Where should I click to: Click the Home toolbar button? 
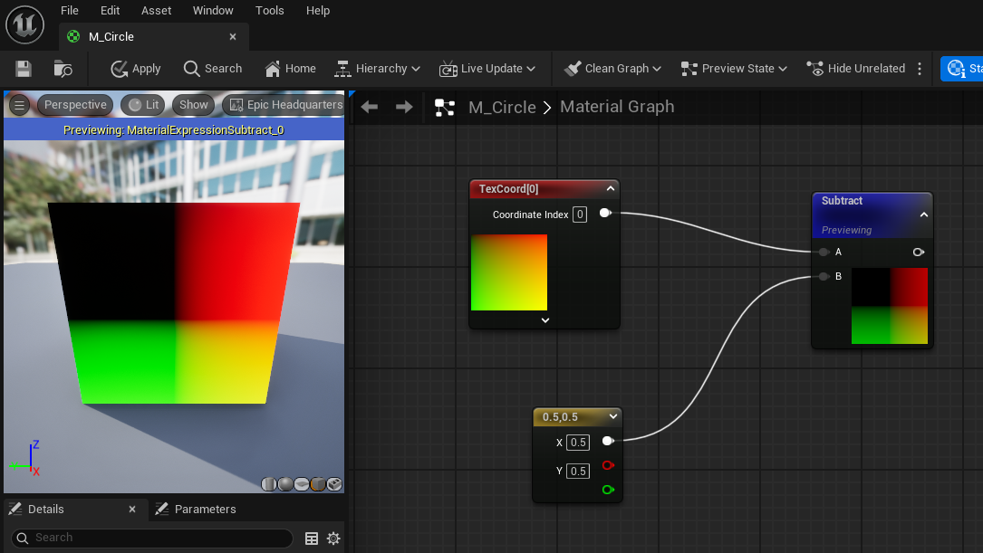(x=290, y=68)
